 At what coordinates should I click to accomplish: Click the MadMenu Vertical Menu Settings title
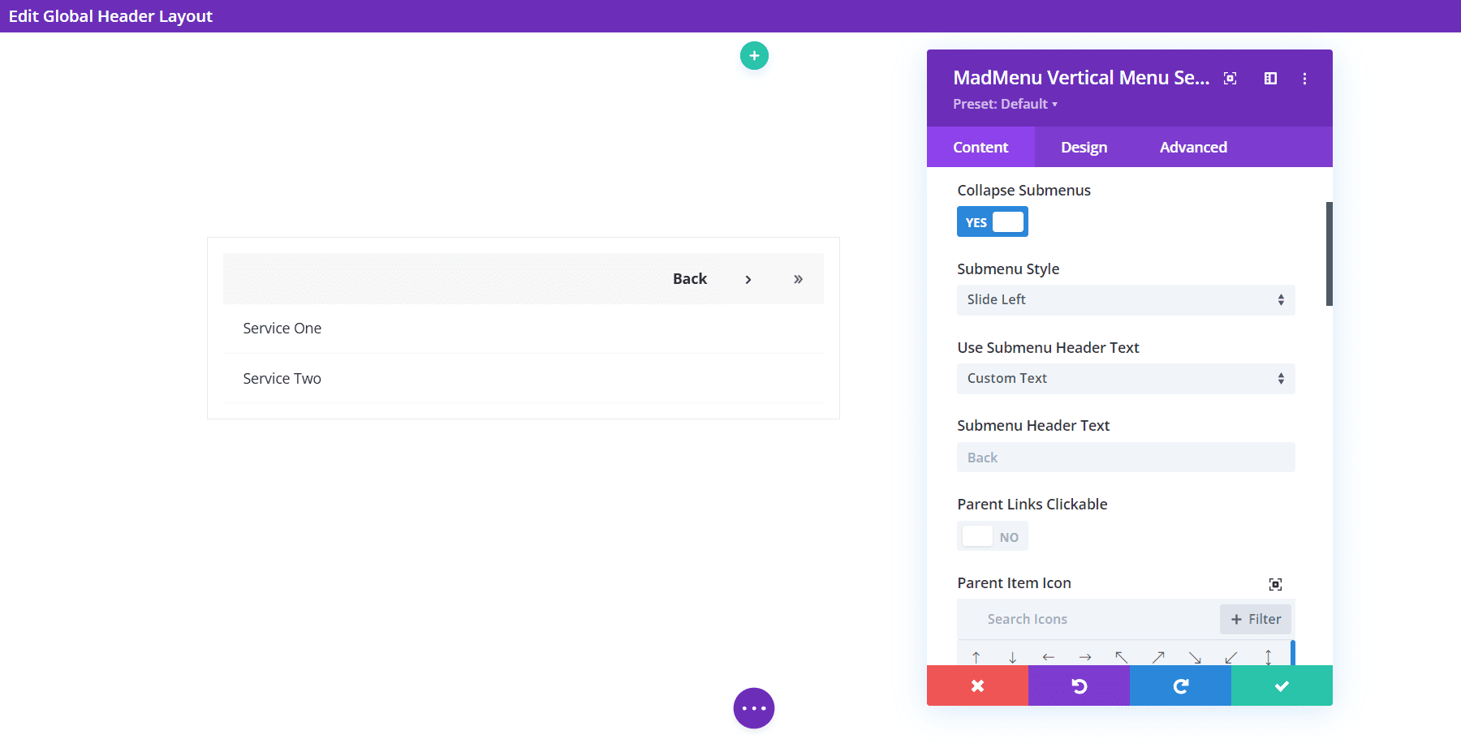click(x=1081, y=77)
